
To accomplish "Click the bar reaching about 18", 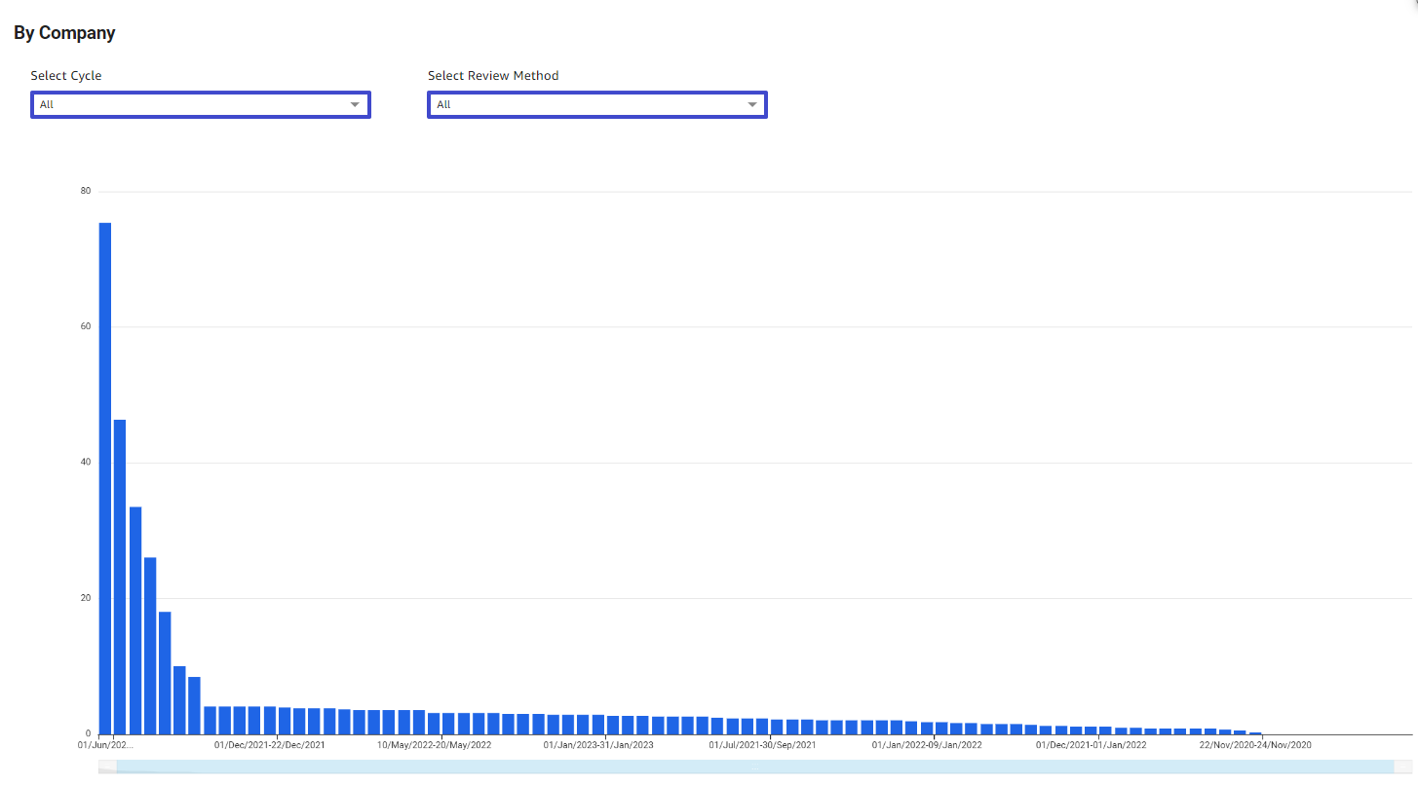I will pos(165,673).
